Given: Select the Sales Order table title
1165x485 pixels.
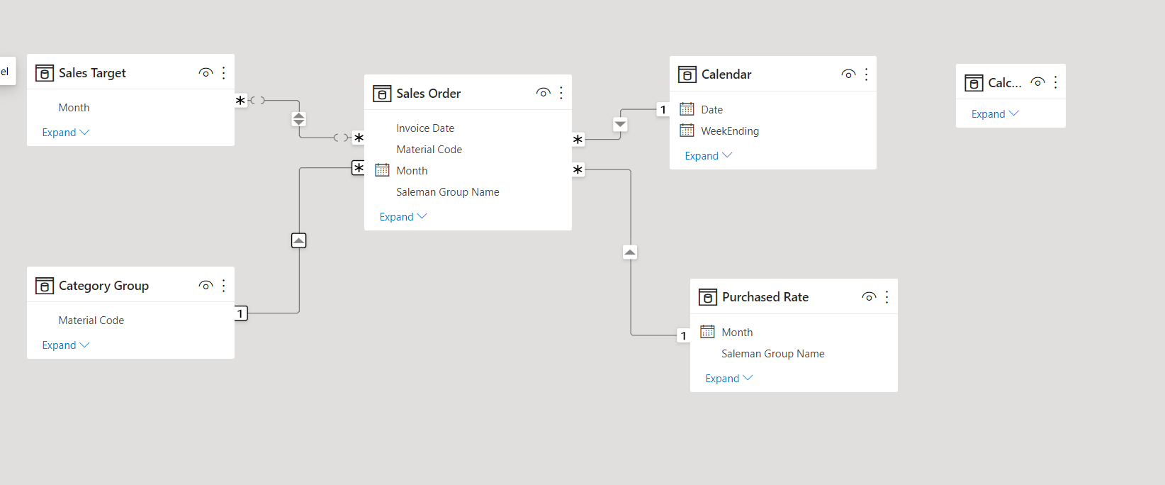Looking at the screenshot, I should pyautogui.click(x=429, y=94).
